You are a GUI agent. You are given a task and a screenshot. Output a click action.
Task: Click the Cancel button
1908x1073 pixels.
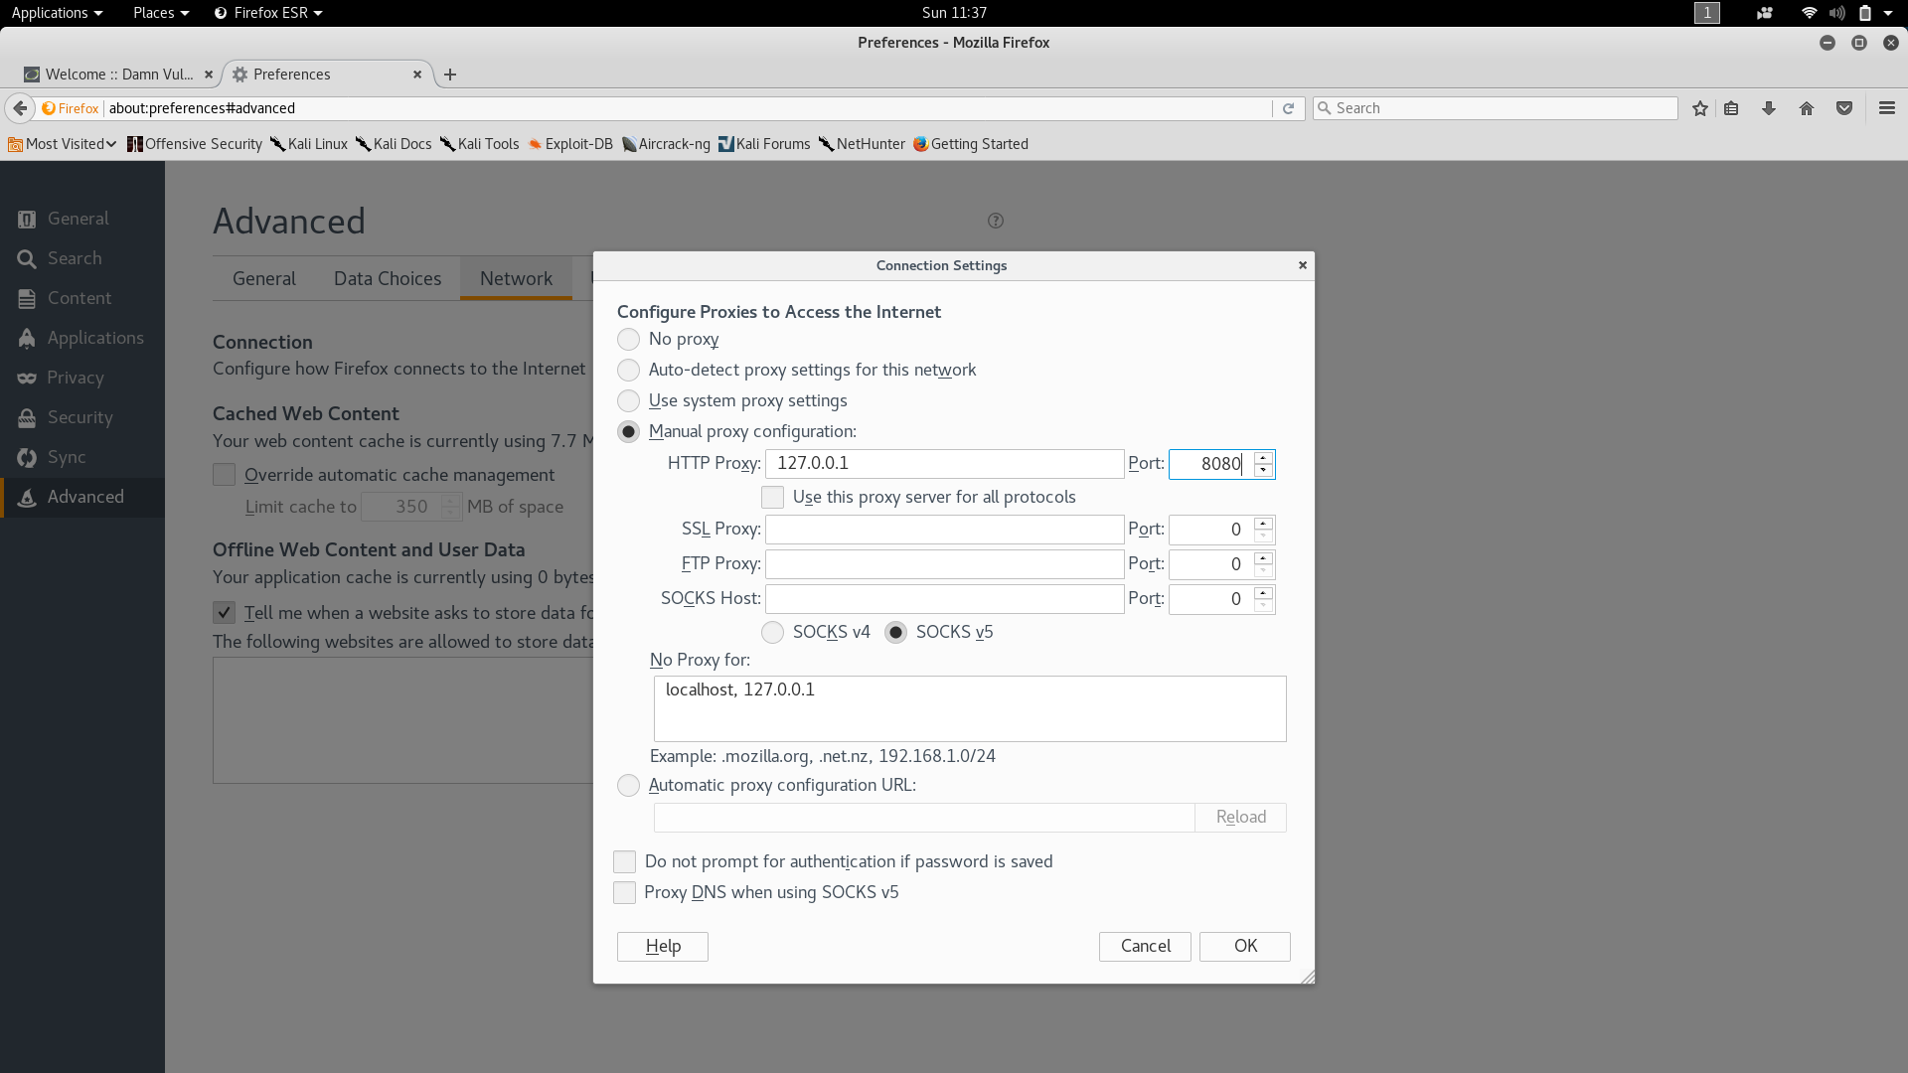[1145, 946]
